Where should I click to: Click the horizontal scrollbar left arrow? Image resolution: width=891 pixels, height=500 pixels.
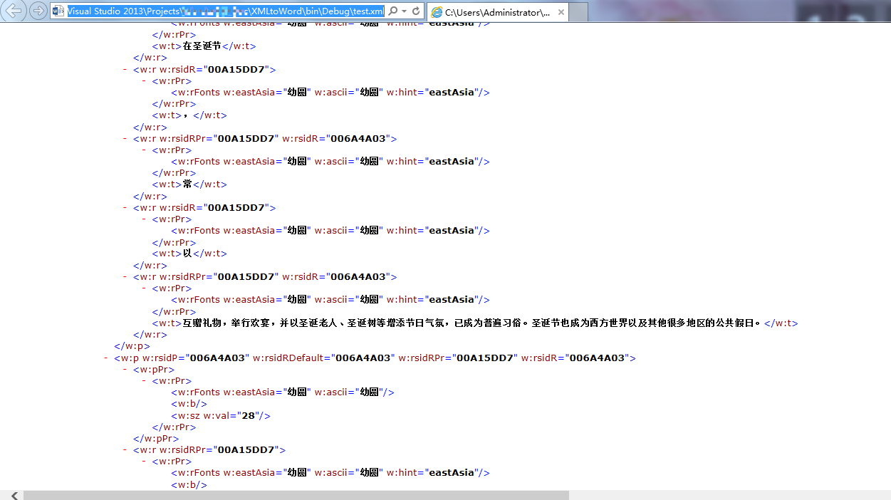click(x=14, y=495)
